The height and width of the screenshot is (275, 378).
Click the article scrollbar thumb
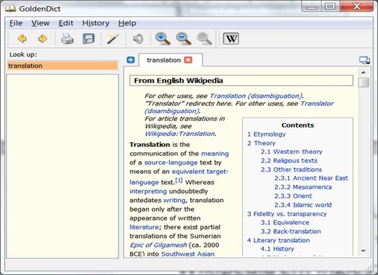tap(364, 82)
